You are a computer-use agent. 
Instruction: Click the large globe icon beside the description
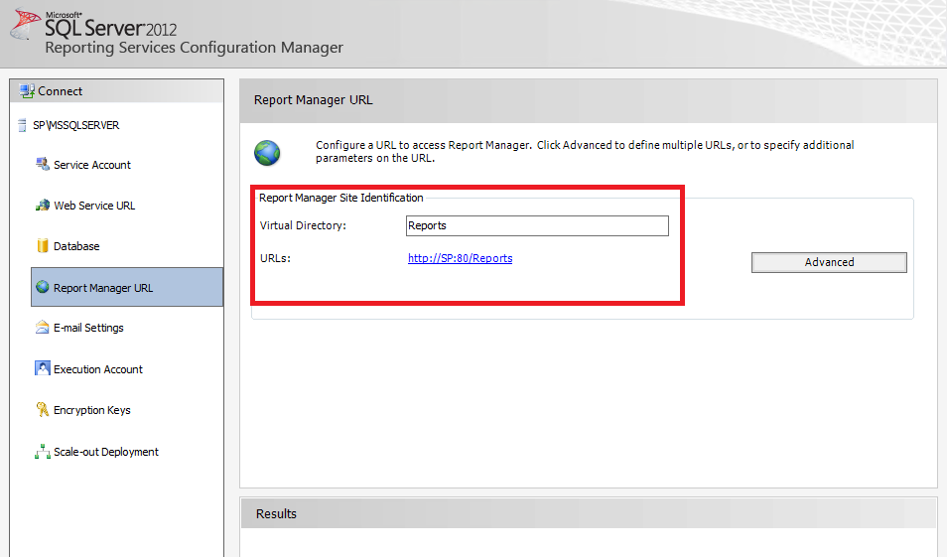(267, 153)
